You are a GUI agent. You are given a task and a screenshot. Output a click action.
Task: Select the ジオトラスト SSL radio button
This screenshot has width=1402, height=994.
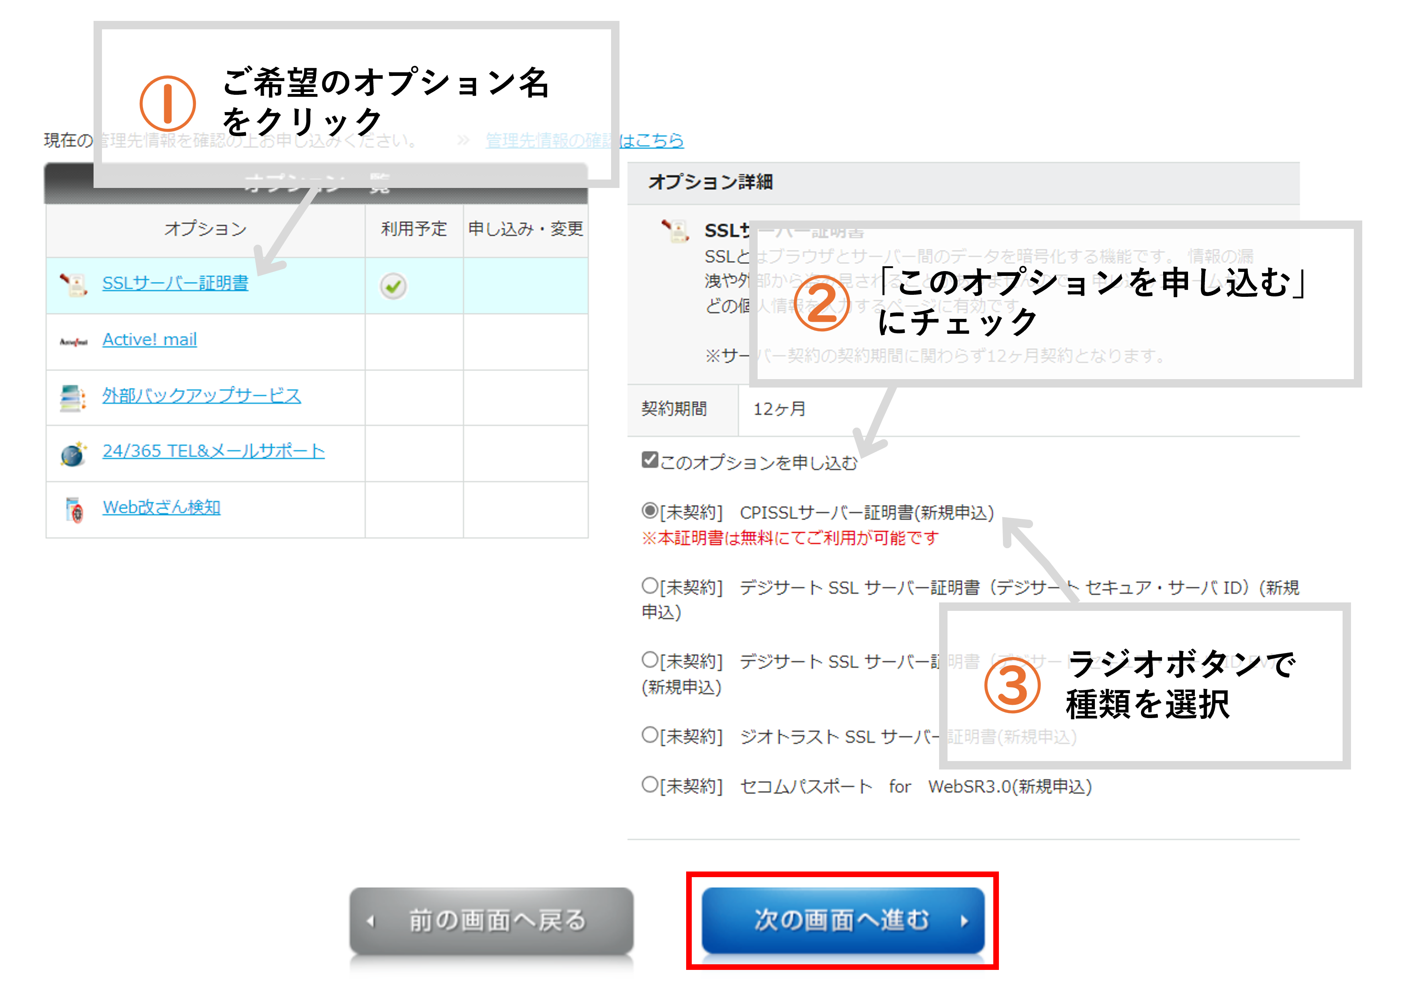650,734
